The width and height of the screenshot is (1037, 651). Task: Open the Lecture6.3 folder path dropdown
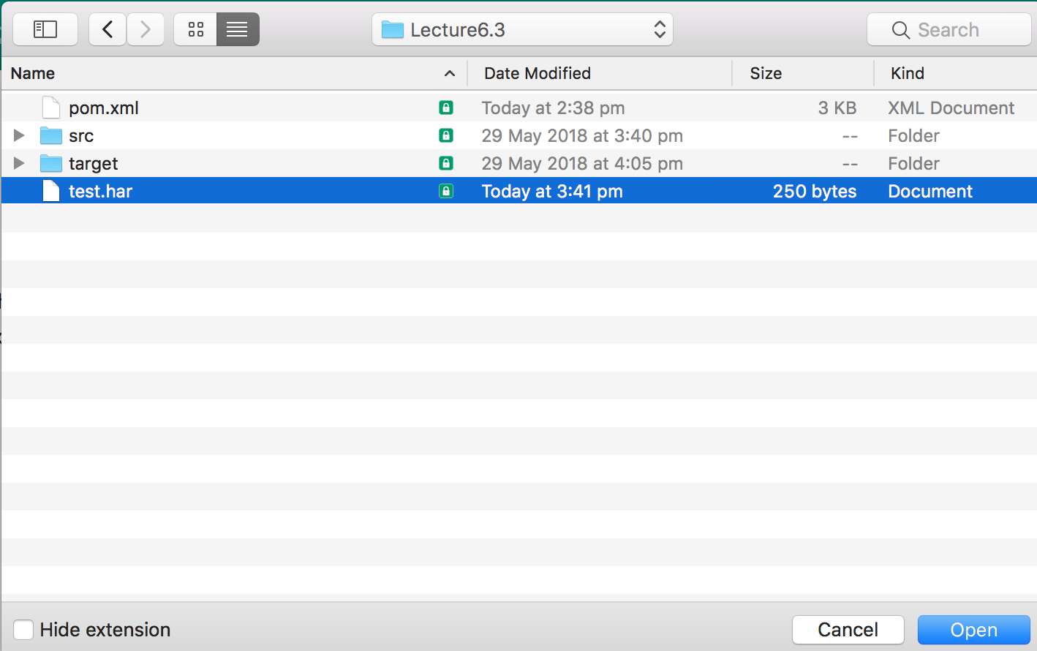pyautogui.click(x=522, y=29)
